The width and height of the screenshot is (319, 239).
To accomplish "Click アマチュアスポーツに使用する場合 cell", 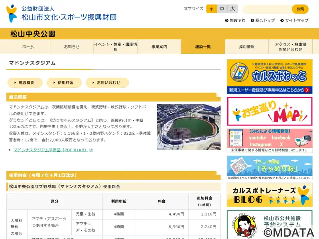I will [49, 222].
